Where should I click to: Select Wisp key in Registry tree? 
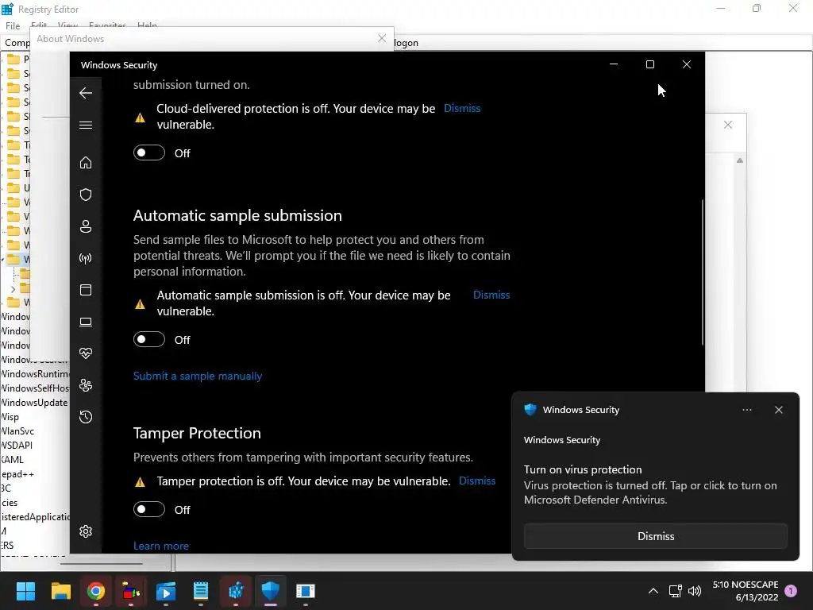coord(10,416)
